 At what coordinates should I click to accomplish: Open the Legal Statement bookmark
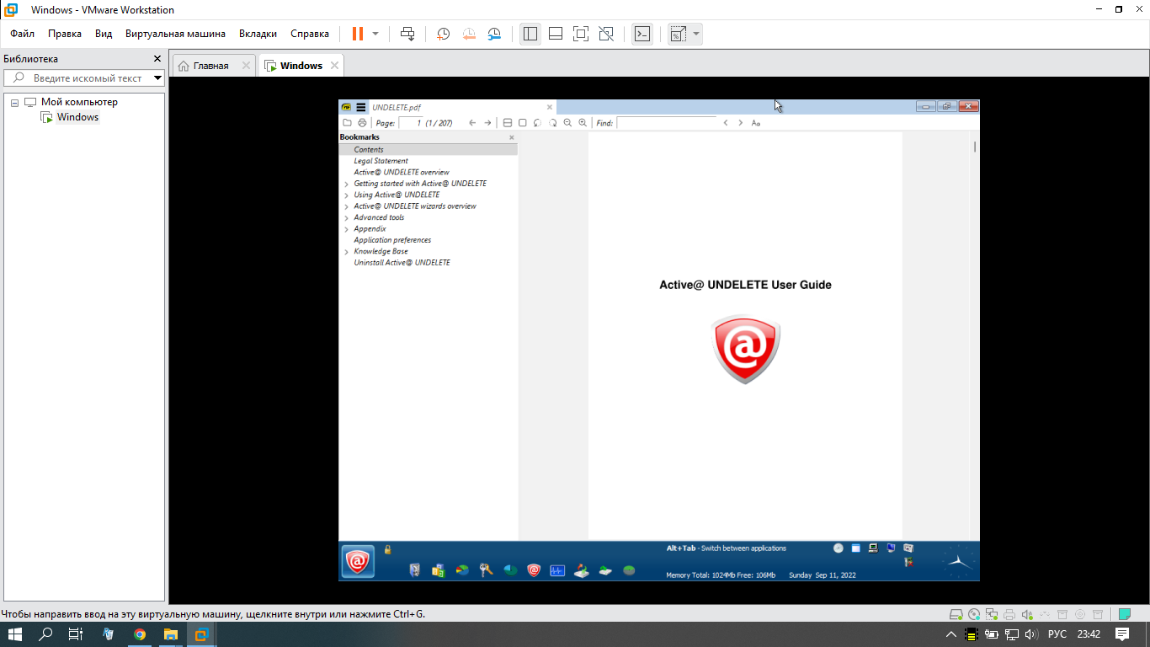coord(381,161)
